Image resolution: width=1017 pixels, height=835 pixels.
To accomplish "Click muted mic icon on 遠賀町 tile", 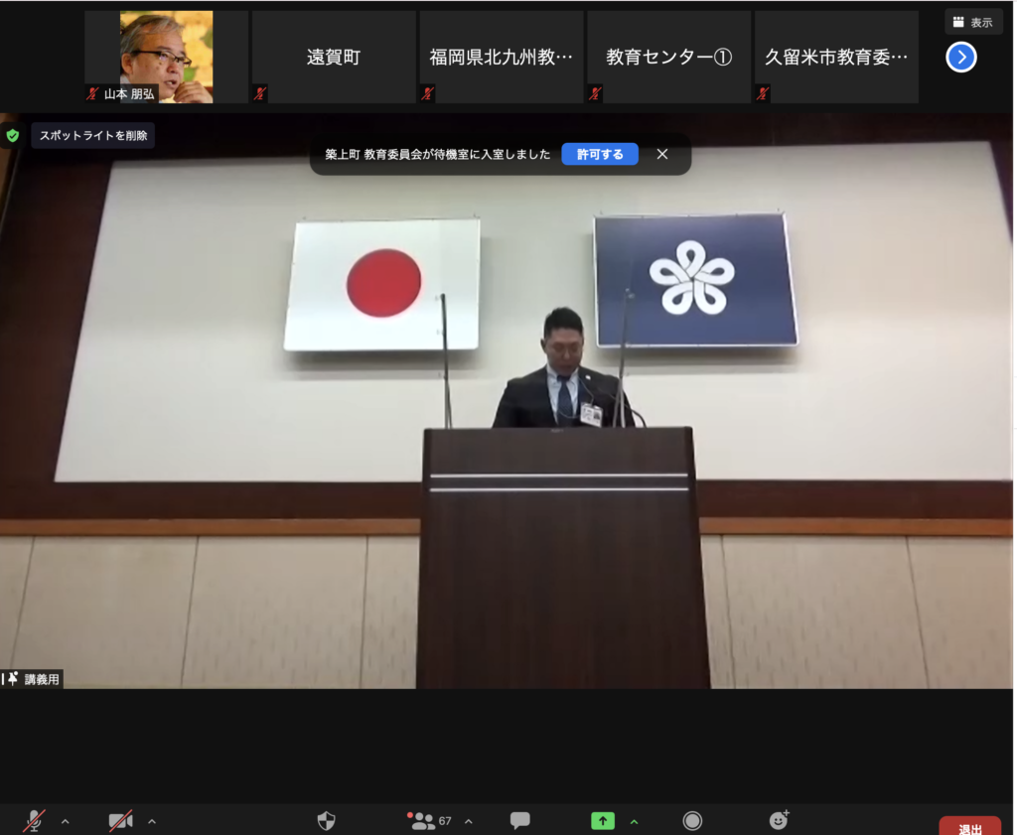I will [260, 94].
